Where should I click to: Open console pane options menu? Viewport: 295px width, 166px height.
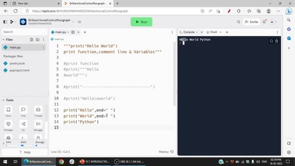[277, 32]
